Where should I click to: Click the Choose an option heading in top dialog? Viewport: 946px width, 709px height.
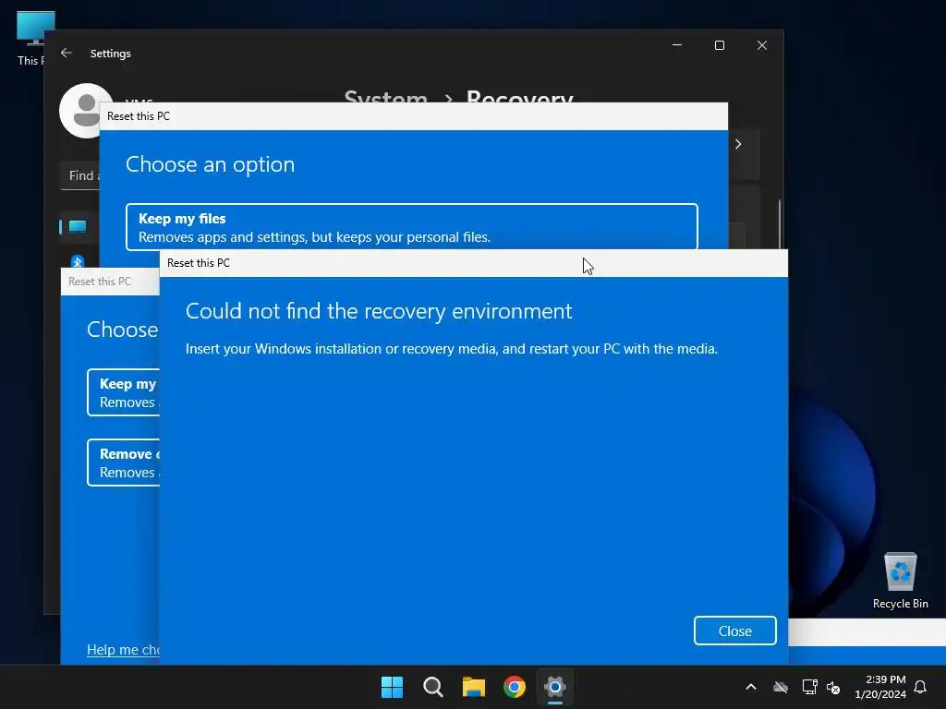pyautogui.click(x=210, y=164)
